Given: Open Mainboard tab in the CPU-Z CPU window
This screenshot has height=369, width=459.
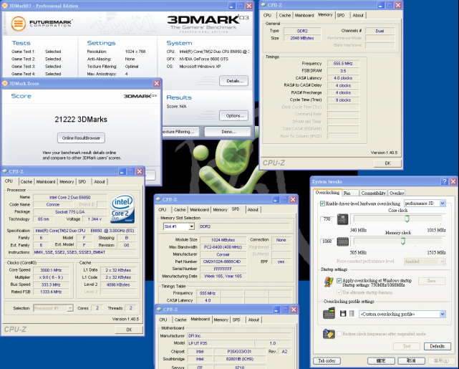Looking at the screenshot, I should click(46, 181).
